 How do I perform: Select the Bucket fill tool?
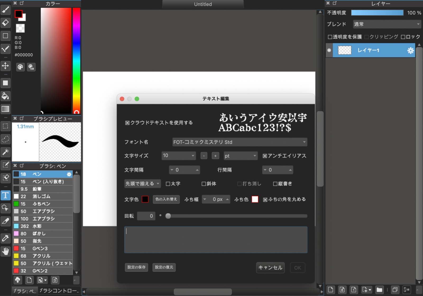[x=6, y=96]
